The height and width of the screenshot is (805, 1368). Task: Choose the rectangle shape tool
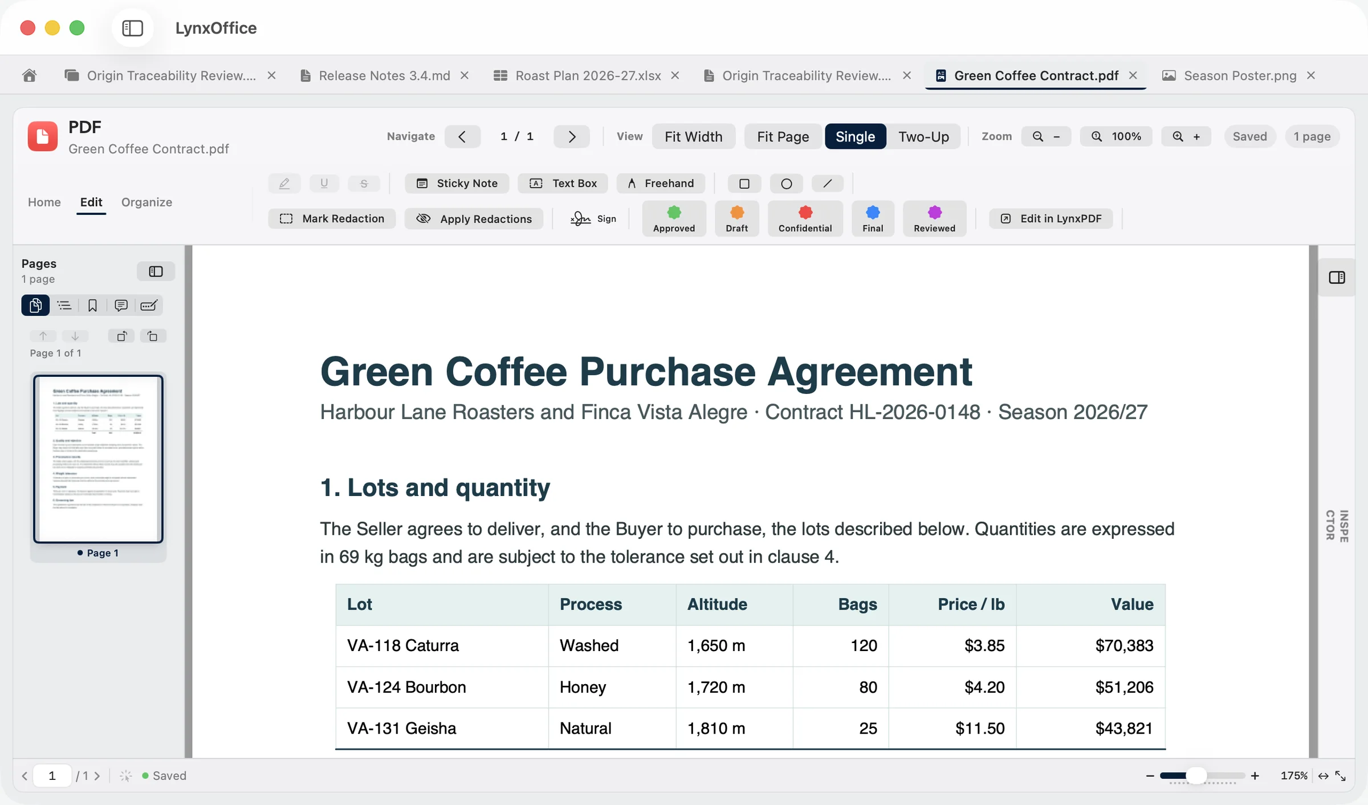744,183
